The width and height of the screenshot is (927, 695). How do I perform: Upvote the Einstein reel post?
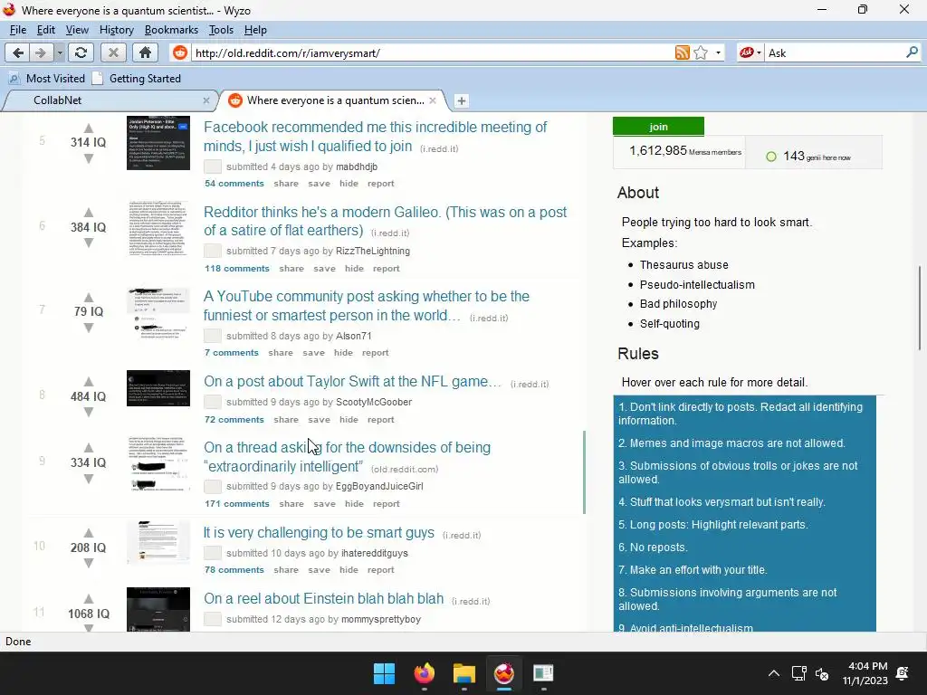coord(88,599)
